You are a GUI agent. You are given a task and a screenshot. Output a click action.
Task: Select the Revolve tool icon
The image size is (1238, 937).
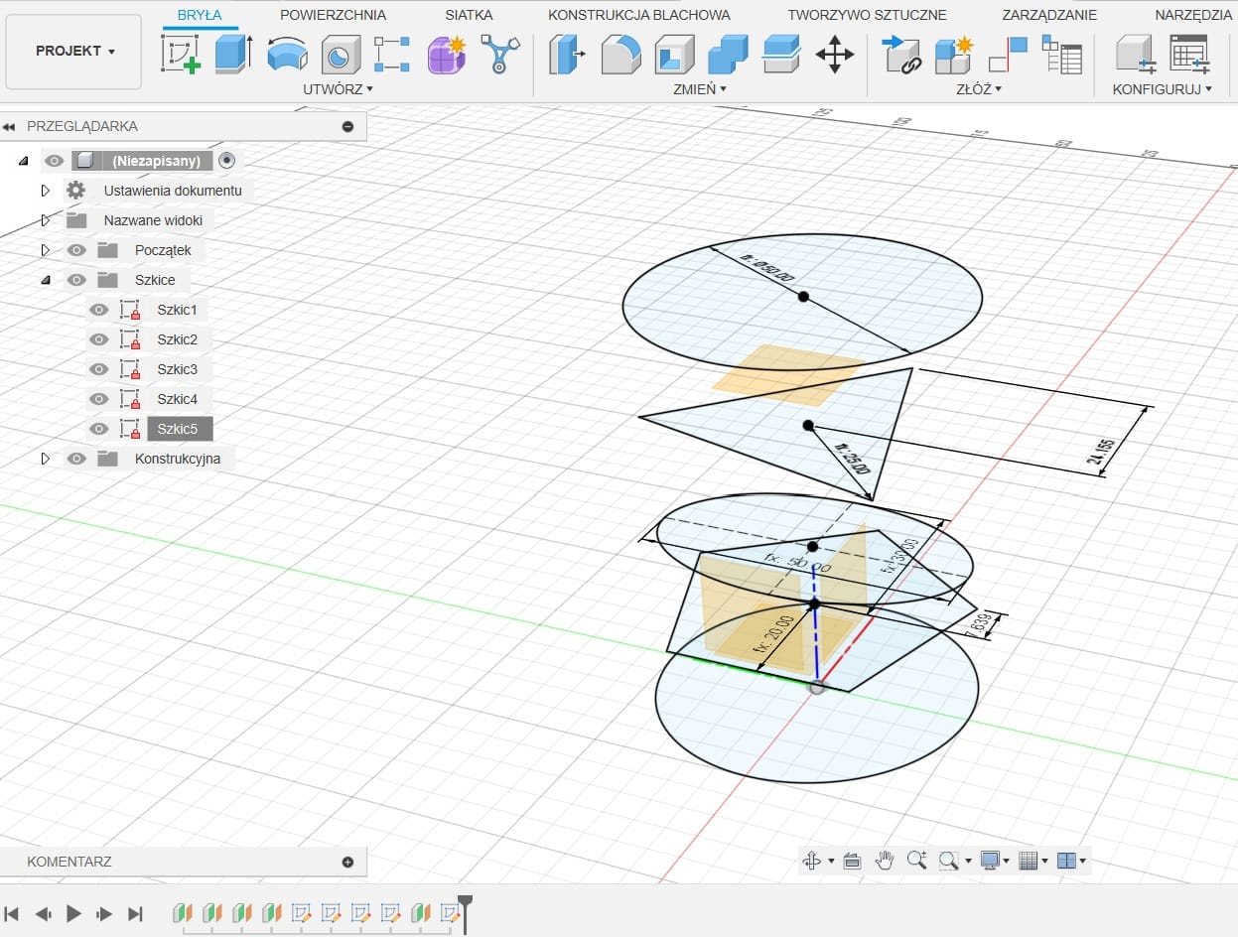[x=287, y=54]
